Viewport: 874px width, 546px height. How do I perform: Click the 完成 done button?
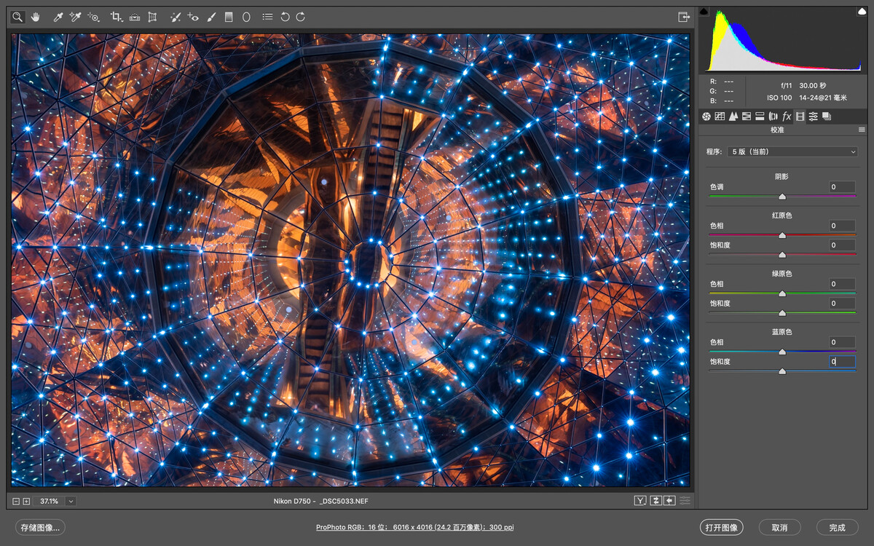coord(837,527)
